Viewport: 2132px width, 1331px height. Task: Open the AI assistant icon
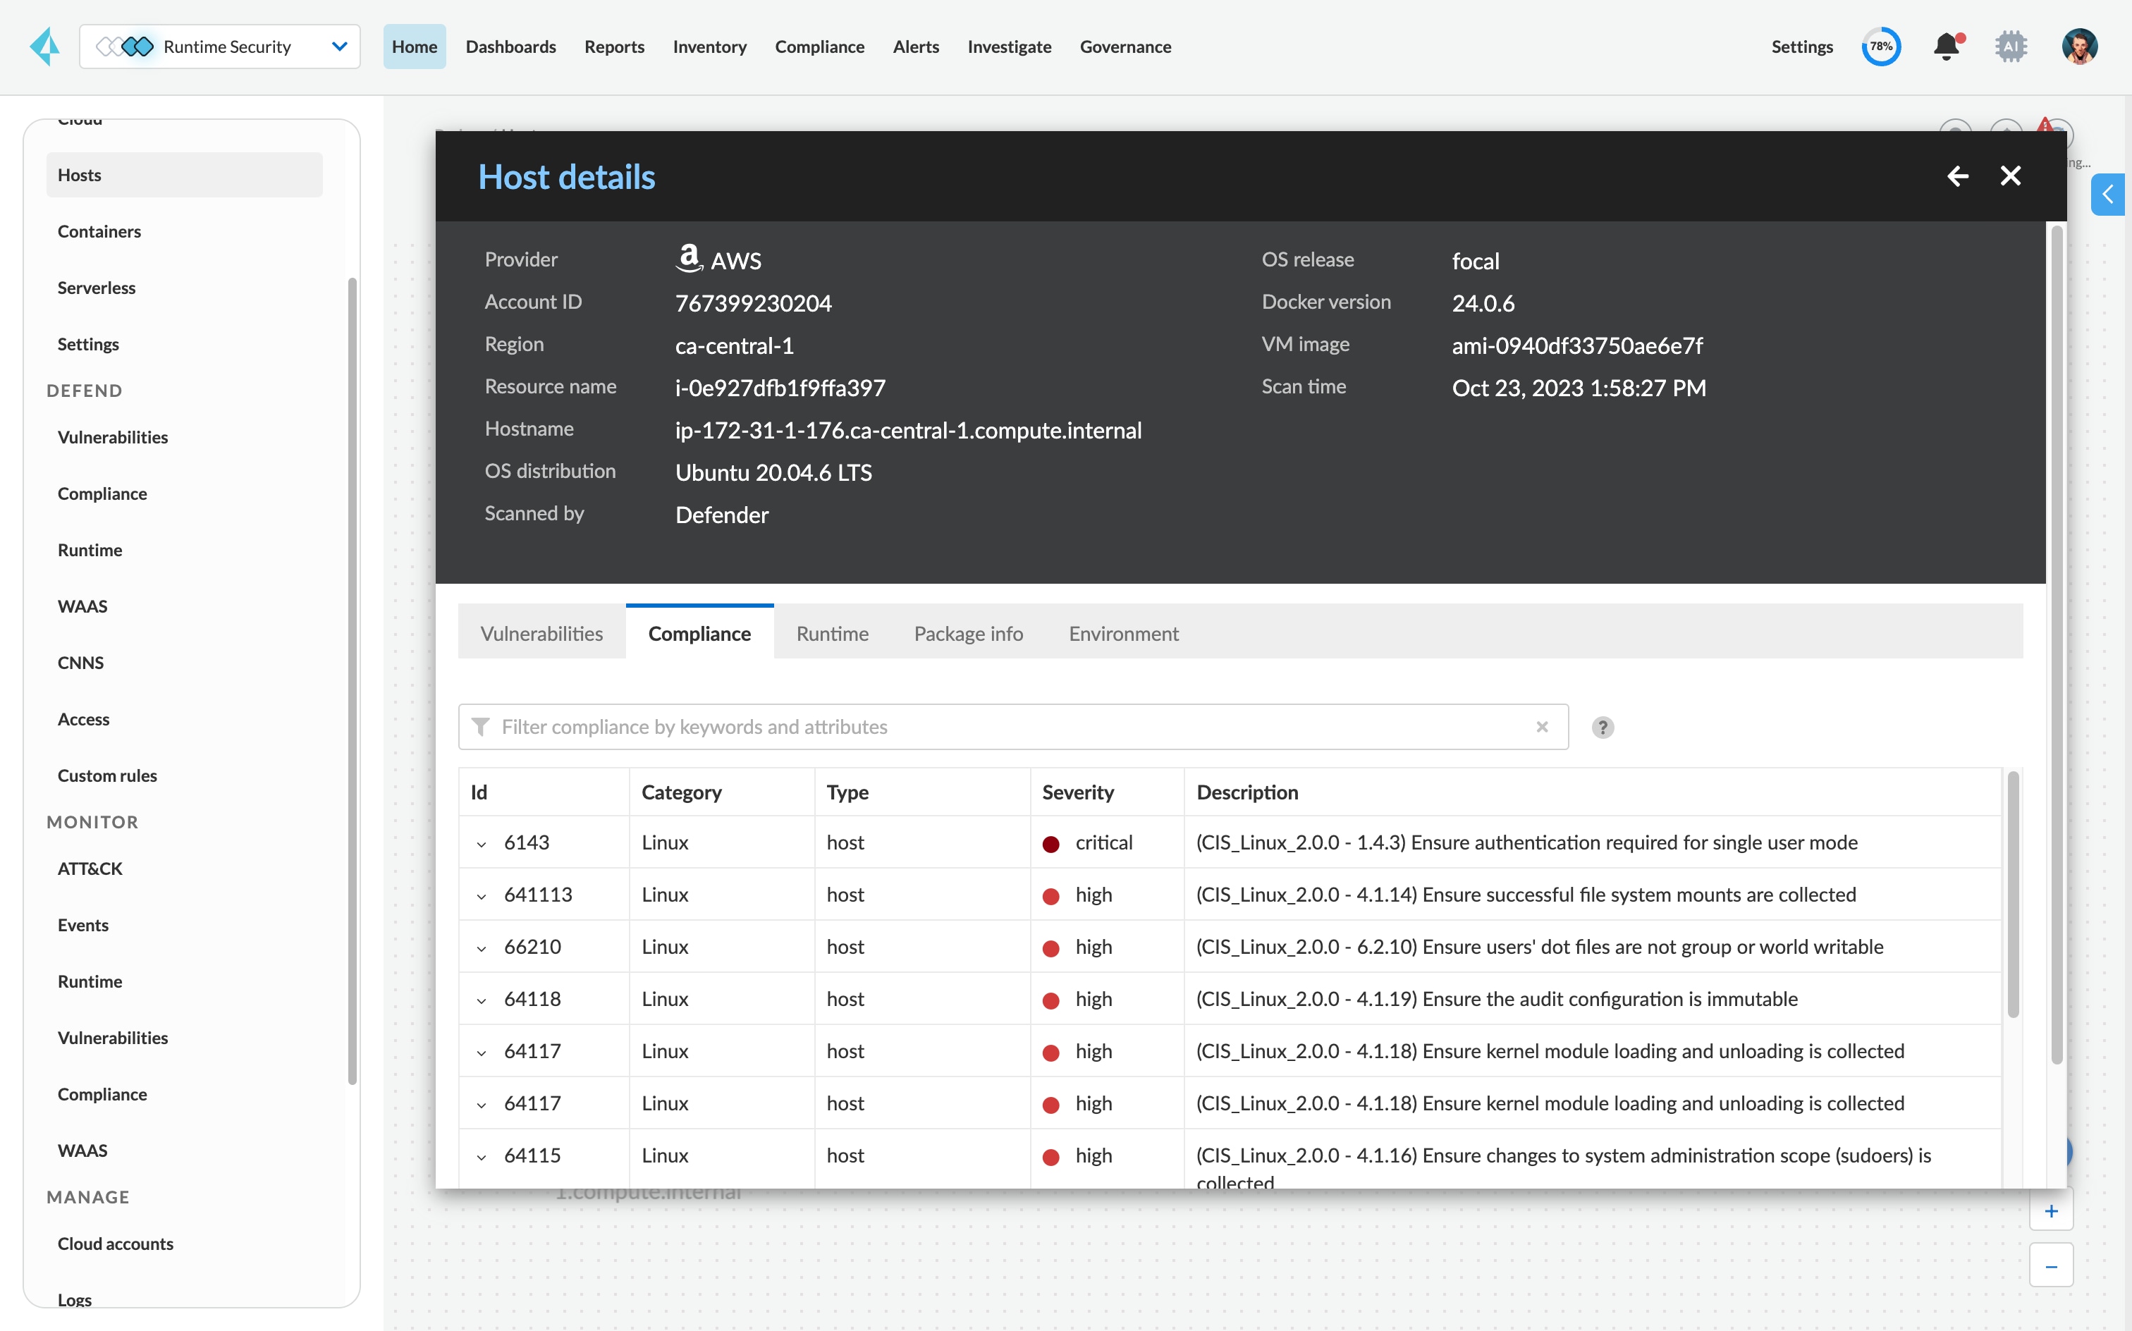(2011, 47)
